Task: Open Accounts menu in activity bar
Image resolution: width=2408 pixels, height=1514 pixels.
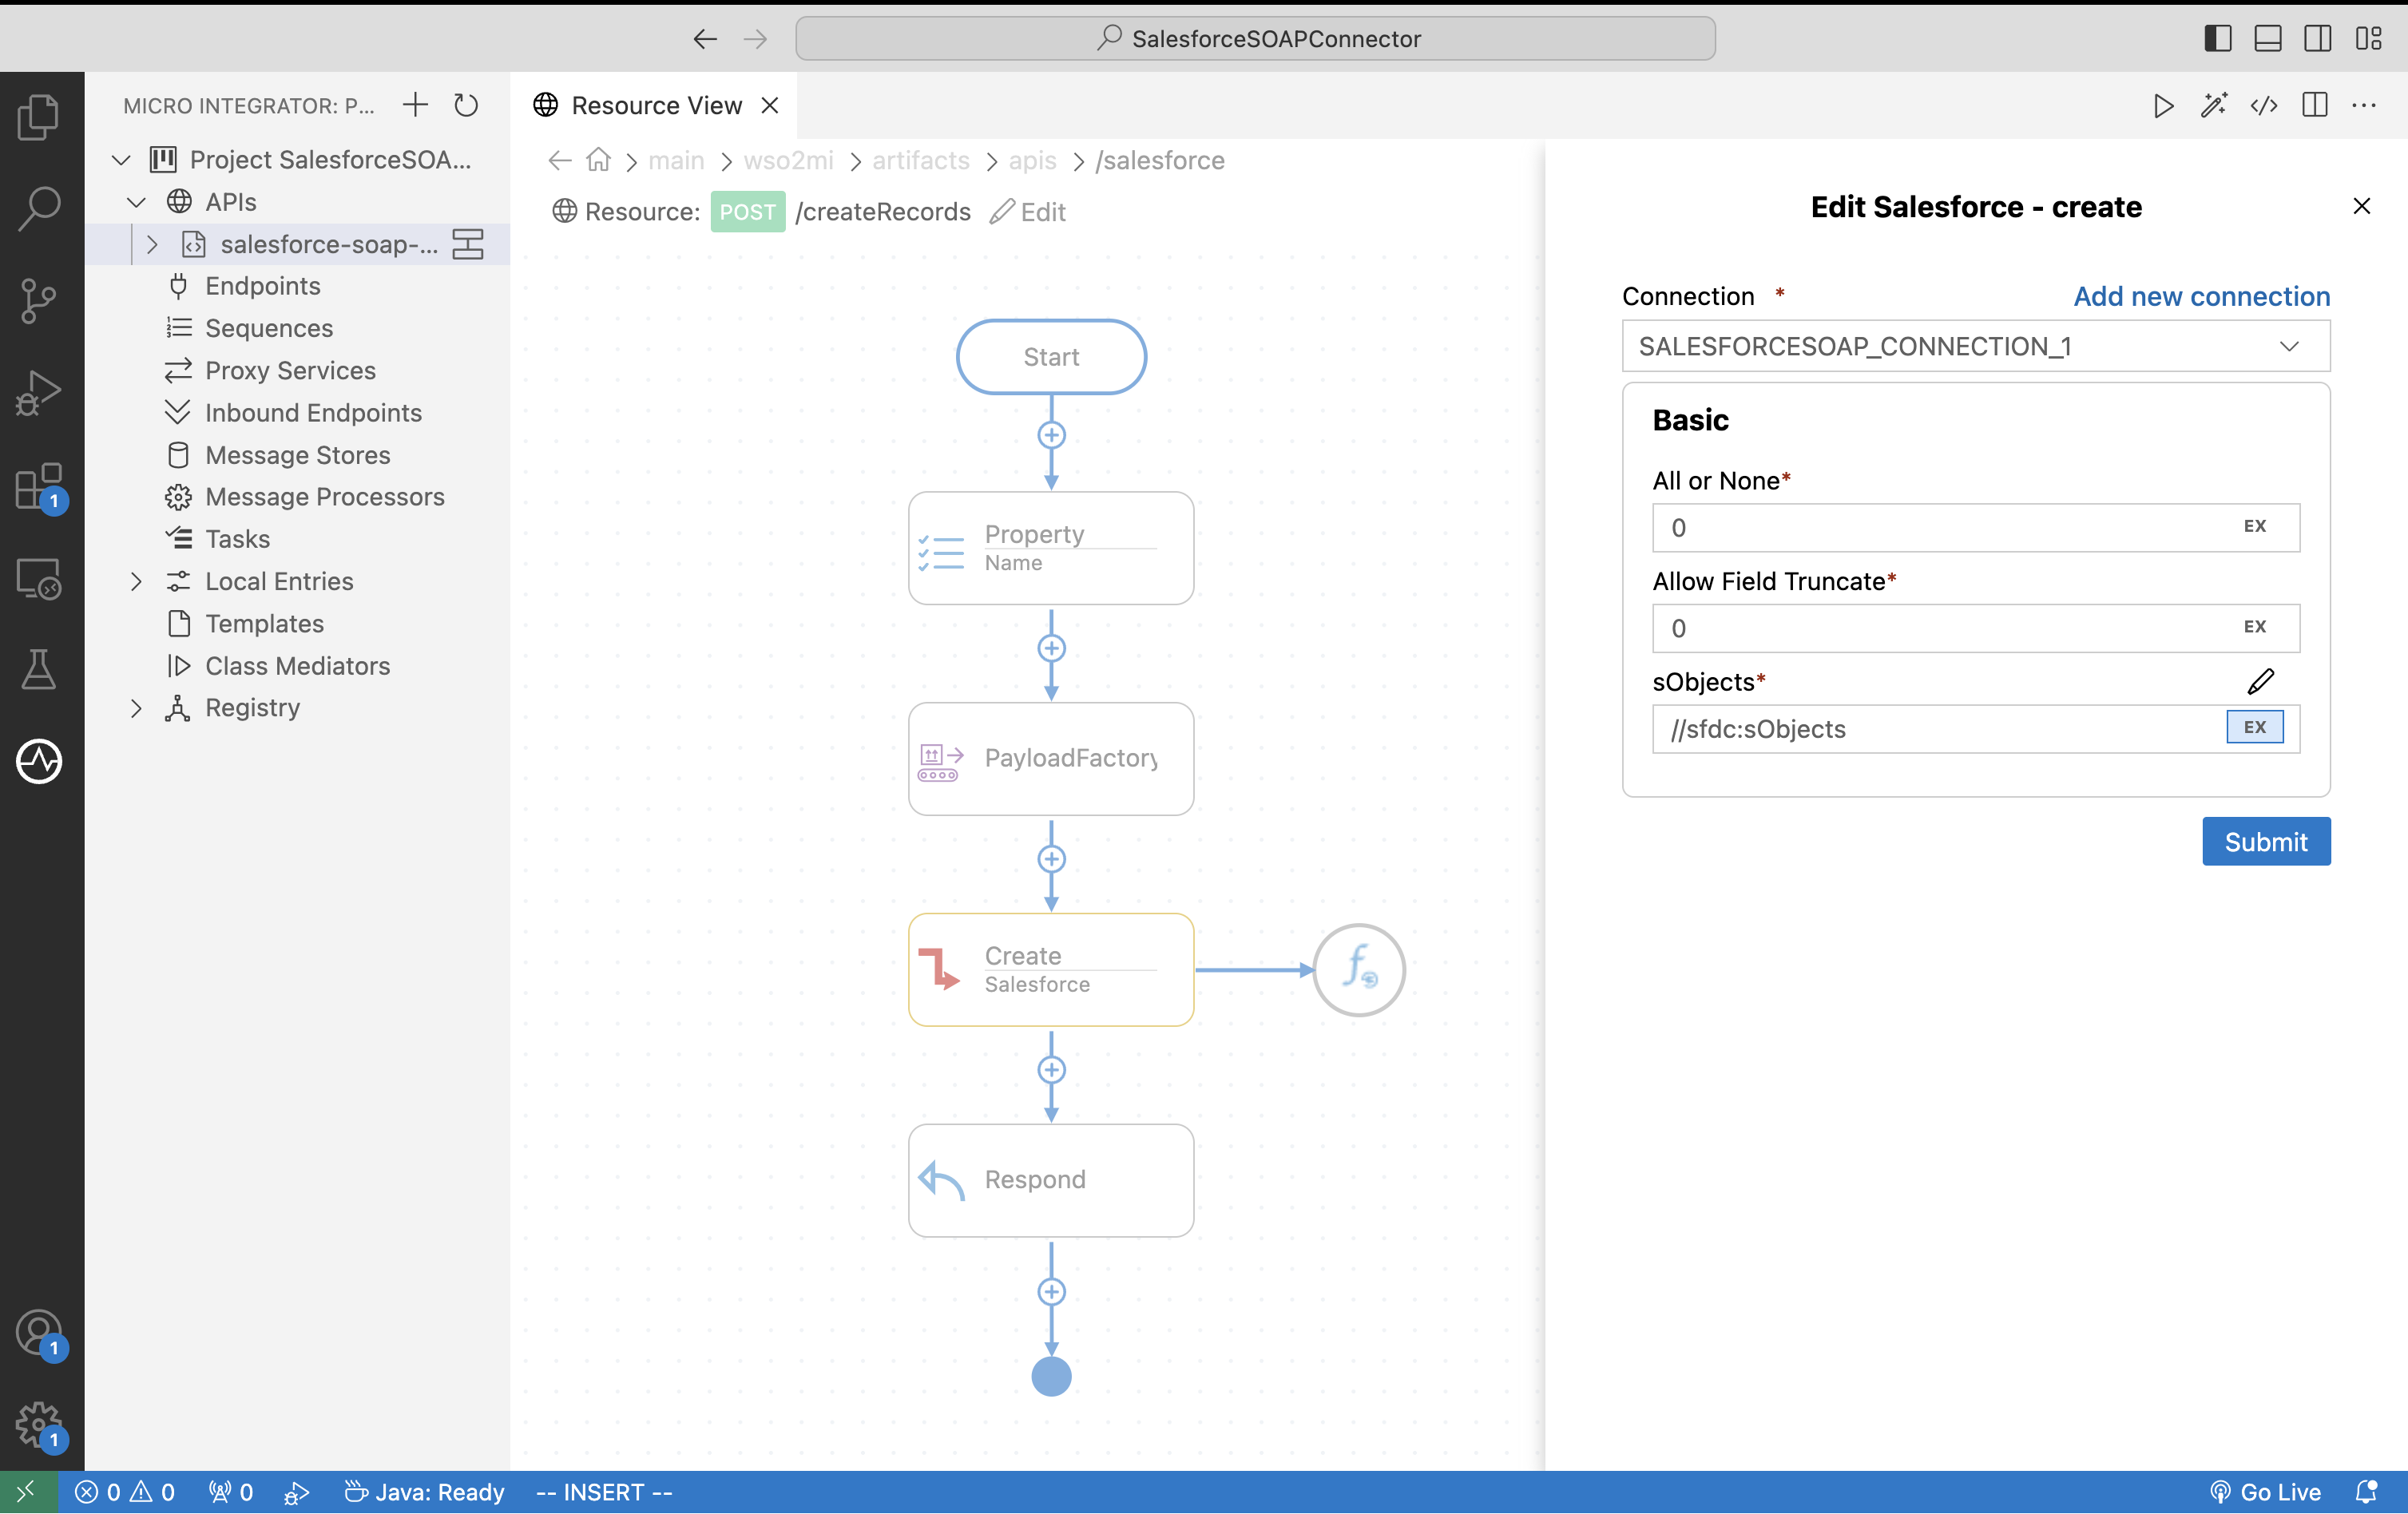Action: click(39, 1334)
